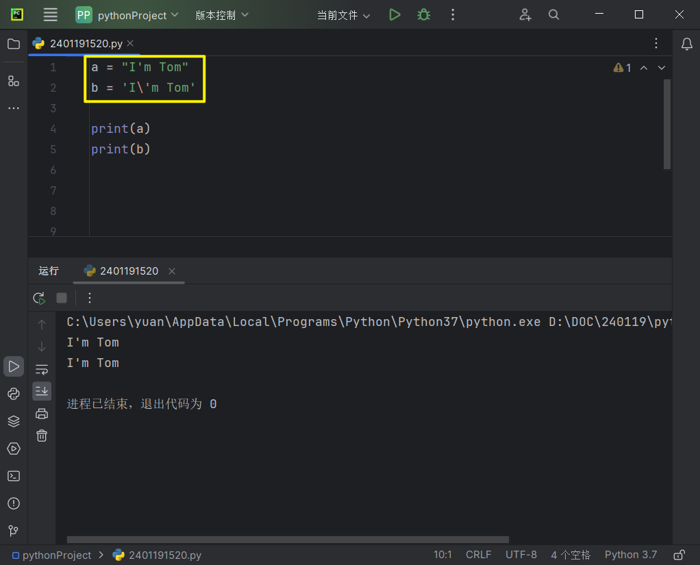Select the 2401191520.py editor tab

[x=83, y=43]
